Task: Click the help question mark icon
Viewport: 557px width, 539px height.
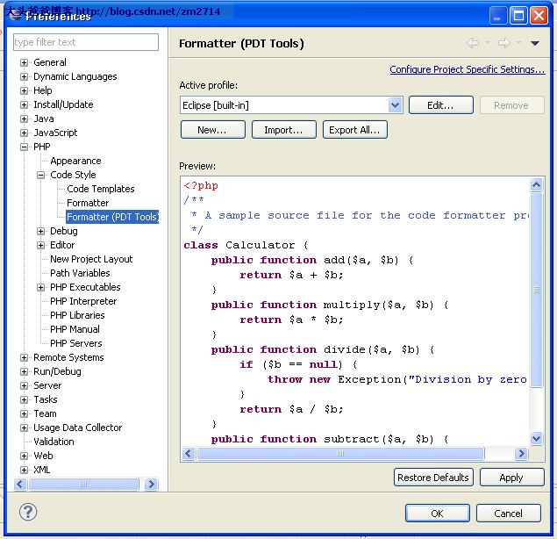Action: (x=28, y=512)
